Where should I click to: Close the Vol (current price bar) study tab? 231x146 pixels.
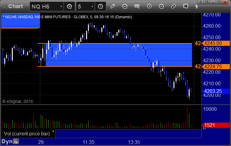(x=53, y=131)
